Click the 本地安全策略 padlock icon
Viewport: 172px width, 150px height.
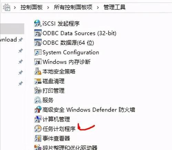[x=38, y=71]
